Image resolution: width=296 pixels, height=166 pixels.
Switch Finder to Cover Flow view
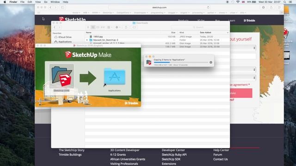(103, 27)
